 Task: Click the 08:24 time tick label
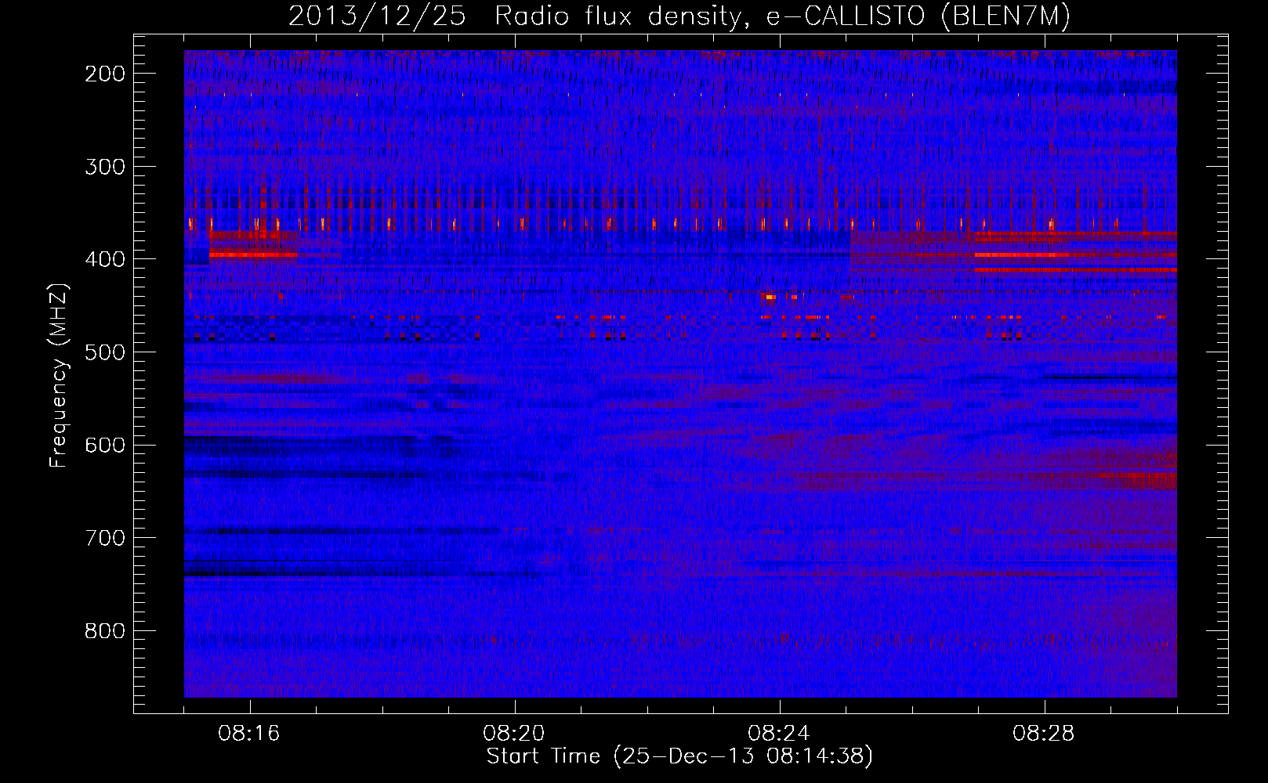pyautogui.click(x=779, y=734)
